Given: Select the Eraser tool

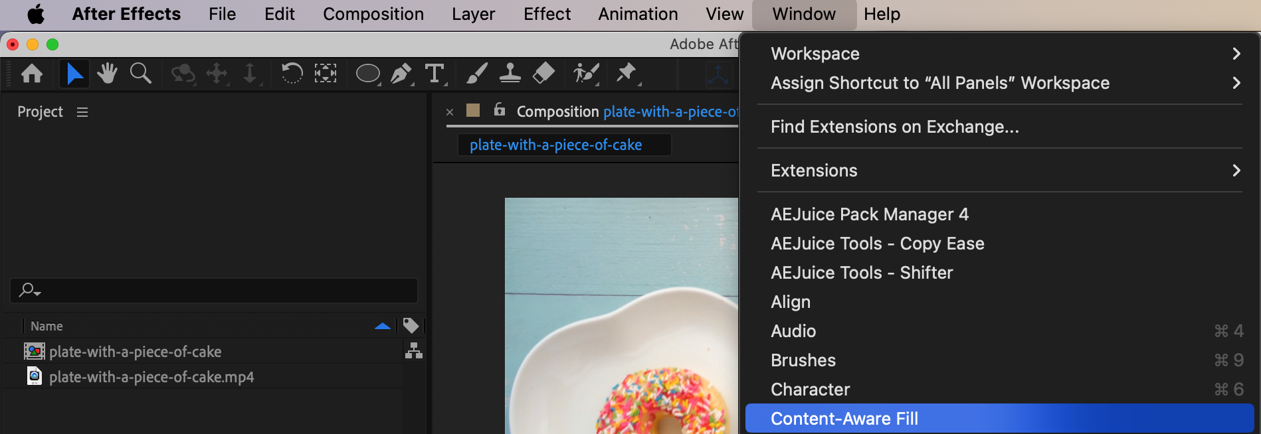Looking at the screenshot, I should tap(543, 73).
